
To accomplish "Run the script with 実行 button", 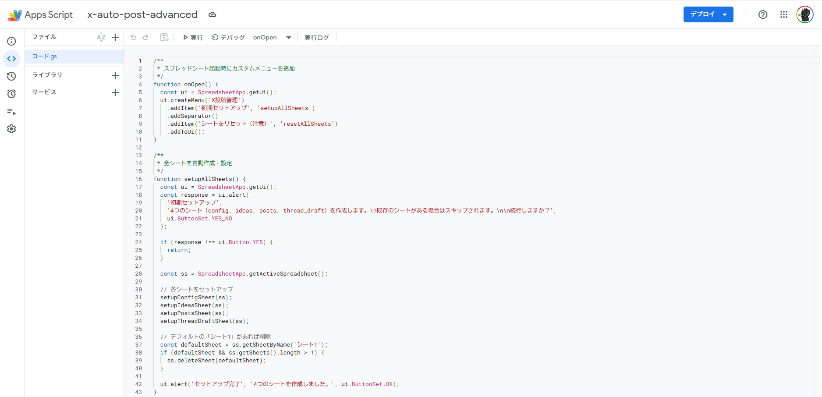I will [193, 38].
